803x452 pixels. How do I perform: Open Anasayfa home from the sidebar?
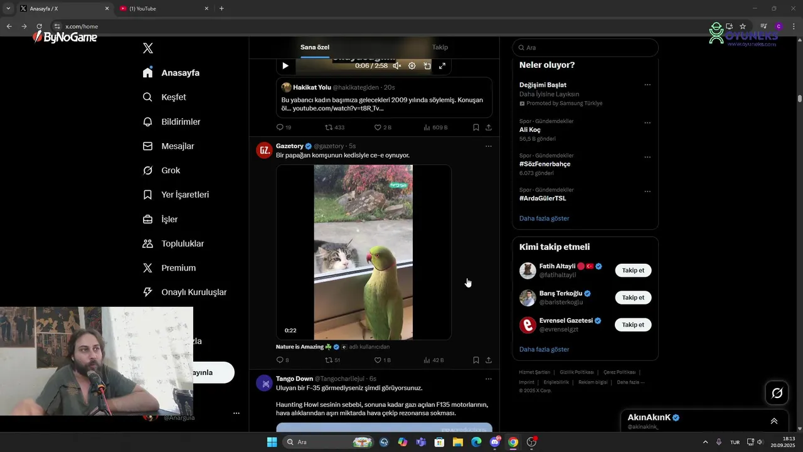[x=171, y=73]
